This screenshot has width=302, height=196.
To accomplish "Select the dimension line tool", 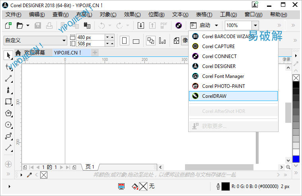I will click(8, 148).
